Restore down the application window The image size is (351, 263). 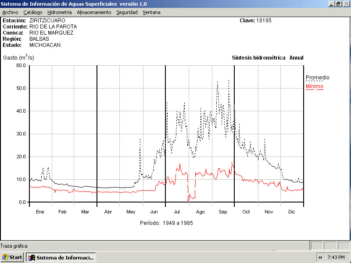point(338,4)
